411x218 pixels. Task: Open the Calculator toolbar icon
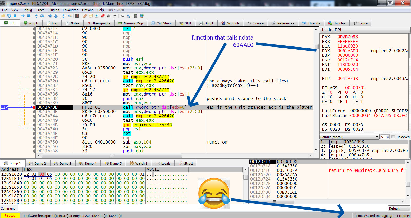136,16
